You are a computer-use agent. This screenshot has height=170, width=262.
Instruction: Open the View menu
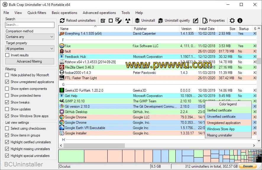[18, 13]
